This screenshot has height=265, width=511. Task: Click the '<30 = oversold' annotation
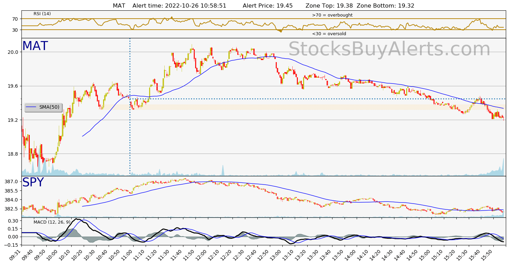pos(329,34)
